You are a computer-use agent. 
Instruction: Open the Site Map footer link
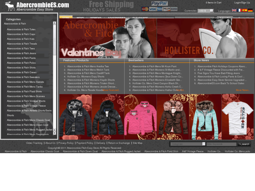click(137, 143)
